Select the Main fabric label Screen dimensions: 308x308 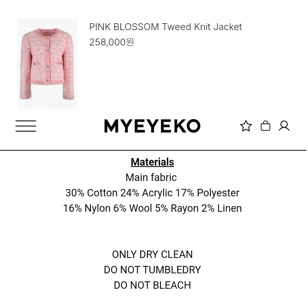pos(151,177)
